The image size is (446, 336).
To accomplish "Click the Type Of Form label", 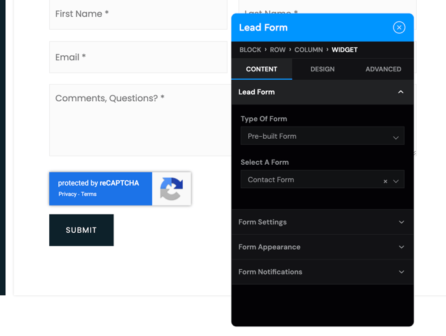I will (x=264, y=119).
